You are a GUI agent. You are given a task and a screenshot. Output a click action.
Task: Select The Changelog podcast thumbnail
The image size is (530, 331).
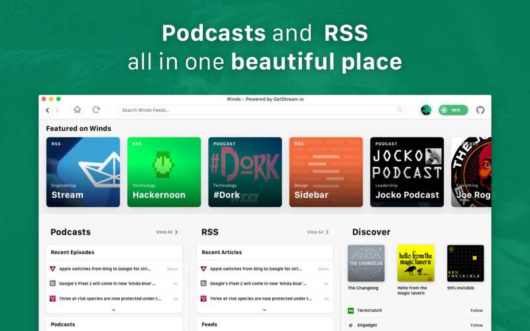pyautogui.click(x=366, y=263)
